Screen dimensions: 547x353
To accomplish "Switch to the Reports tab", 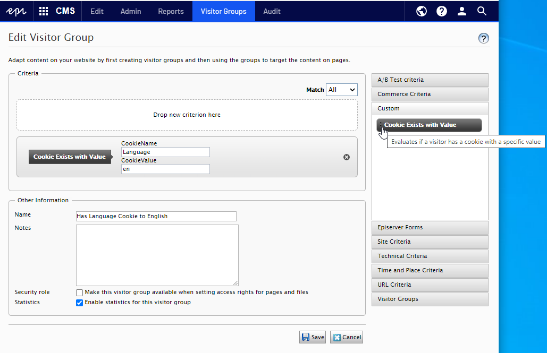I will (x=171, y=11).
